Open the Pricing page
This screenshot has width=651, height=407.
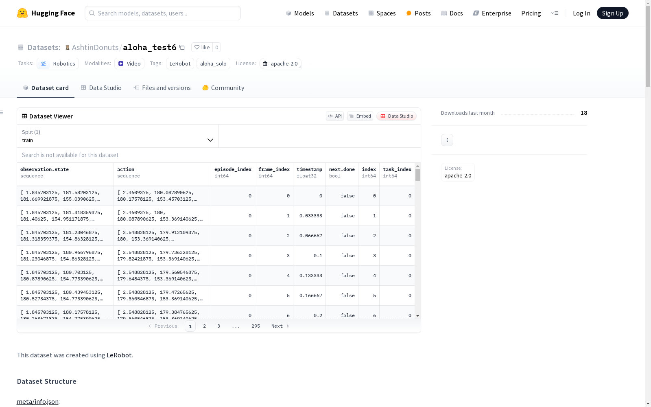coord(531,13)
